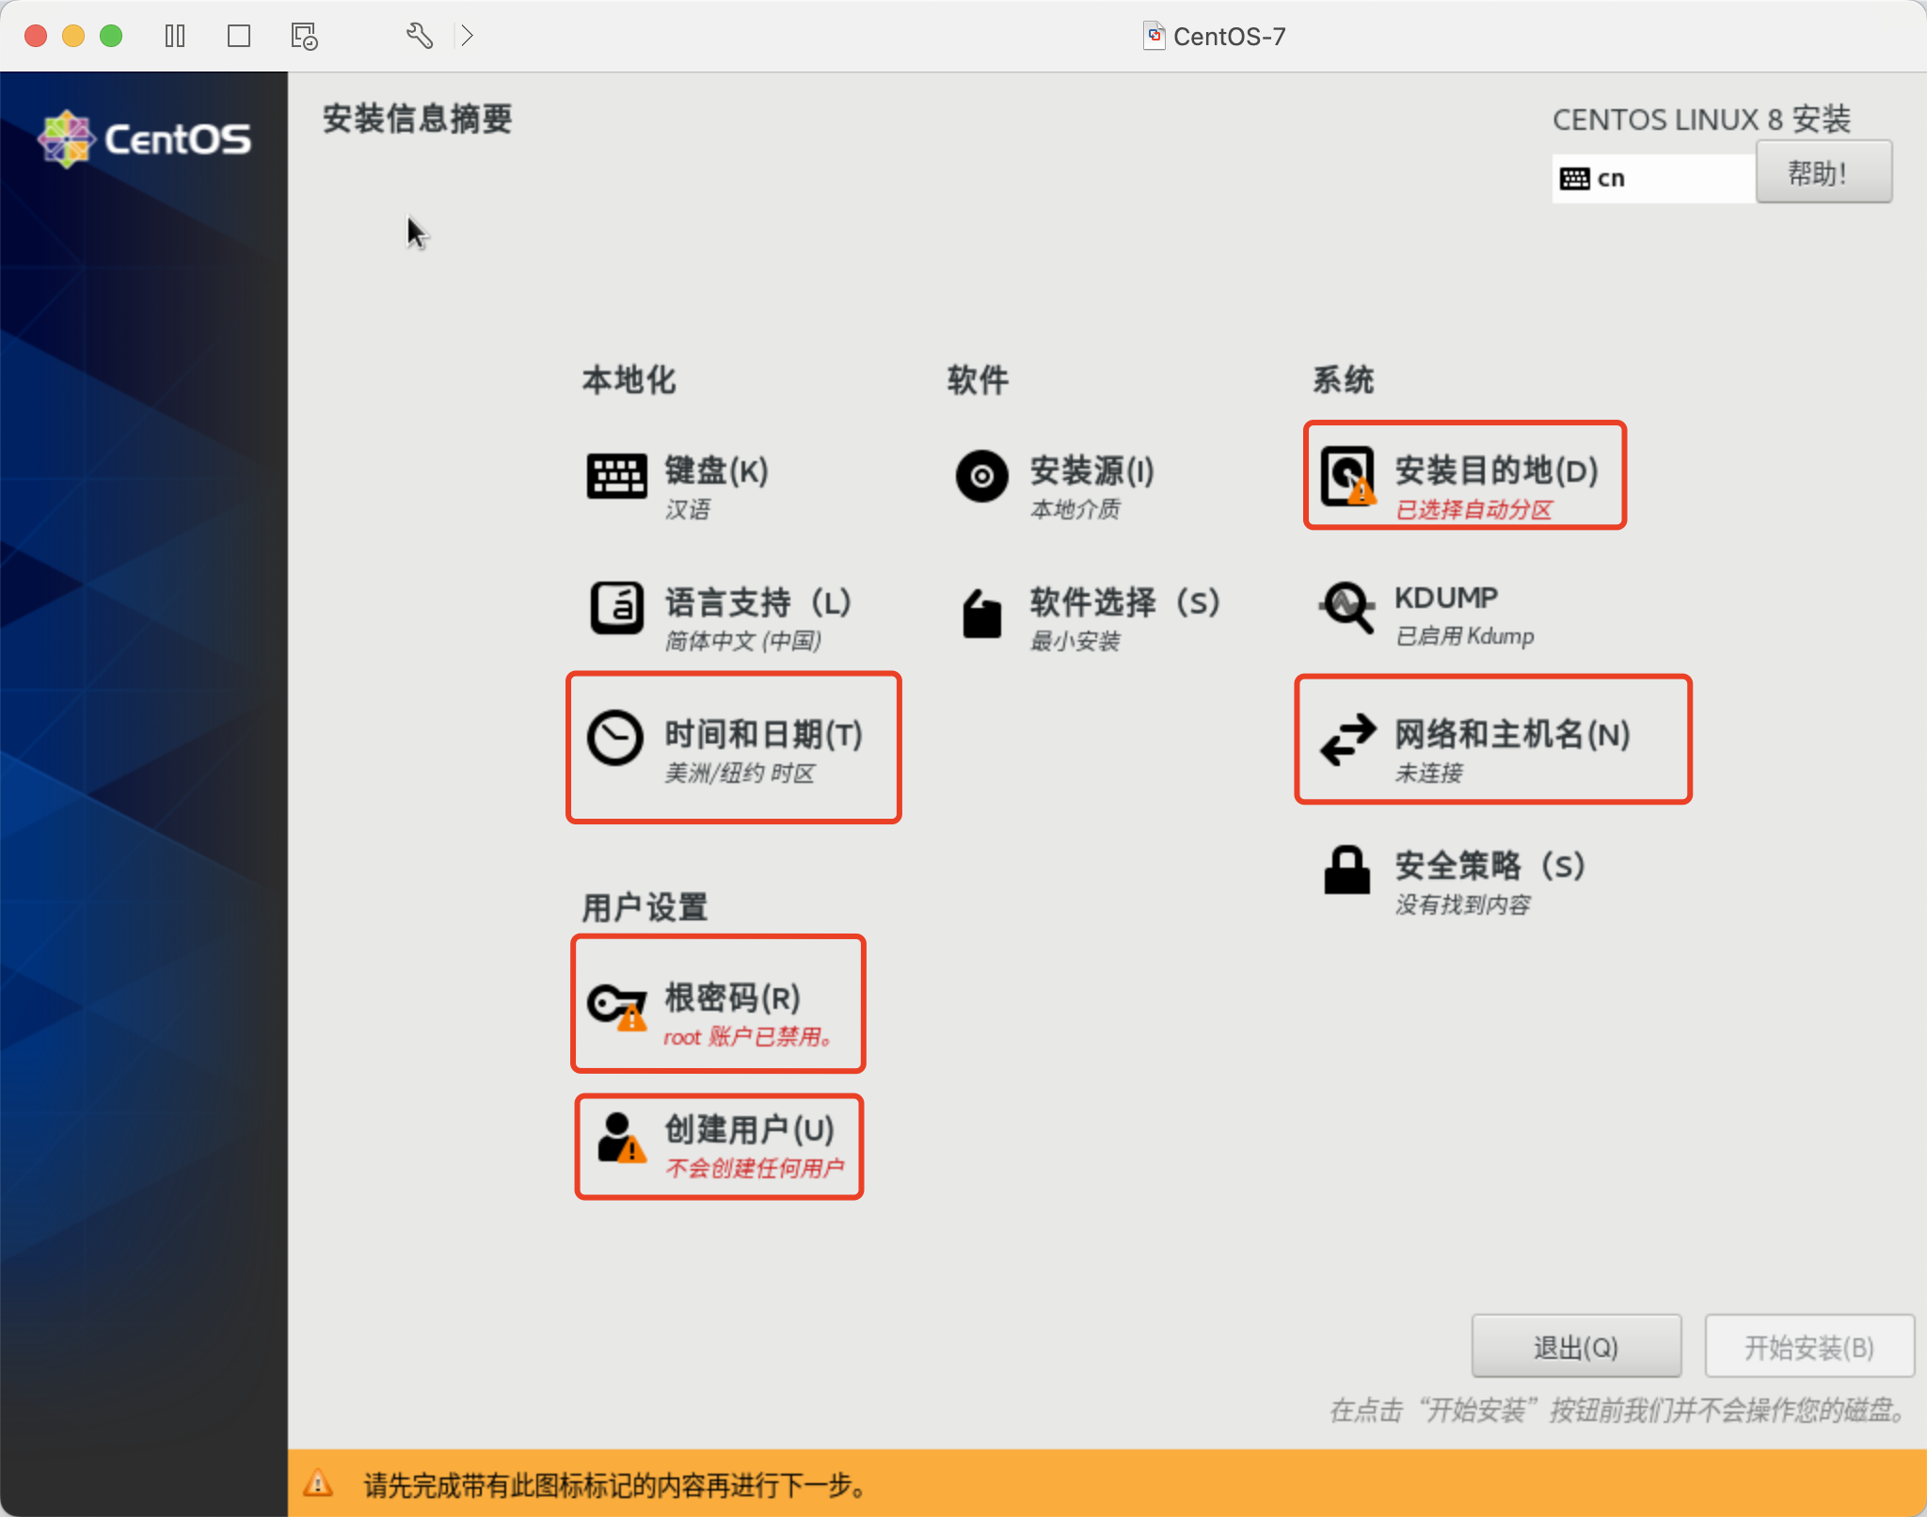Click the warning icon in orange bar
This screenshot has height=1517, width=1927.
(x=318, y=1484)
